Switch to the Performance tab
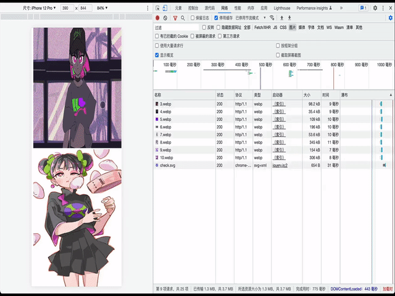The width and height of the screenshot is (395, 296). [238, 8]
